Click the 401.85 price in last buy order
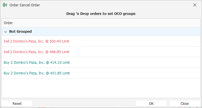 (x=56, y=73)
